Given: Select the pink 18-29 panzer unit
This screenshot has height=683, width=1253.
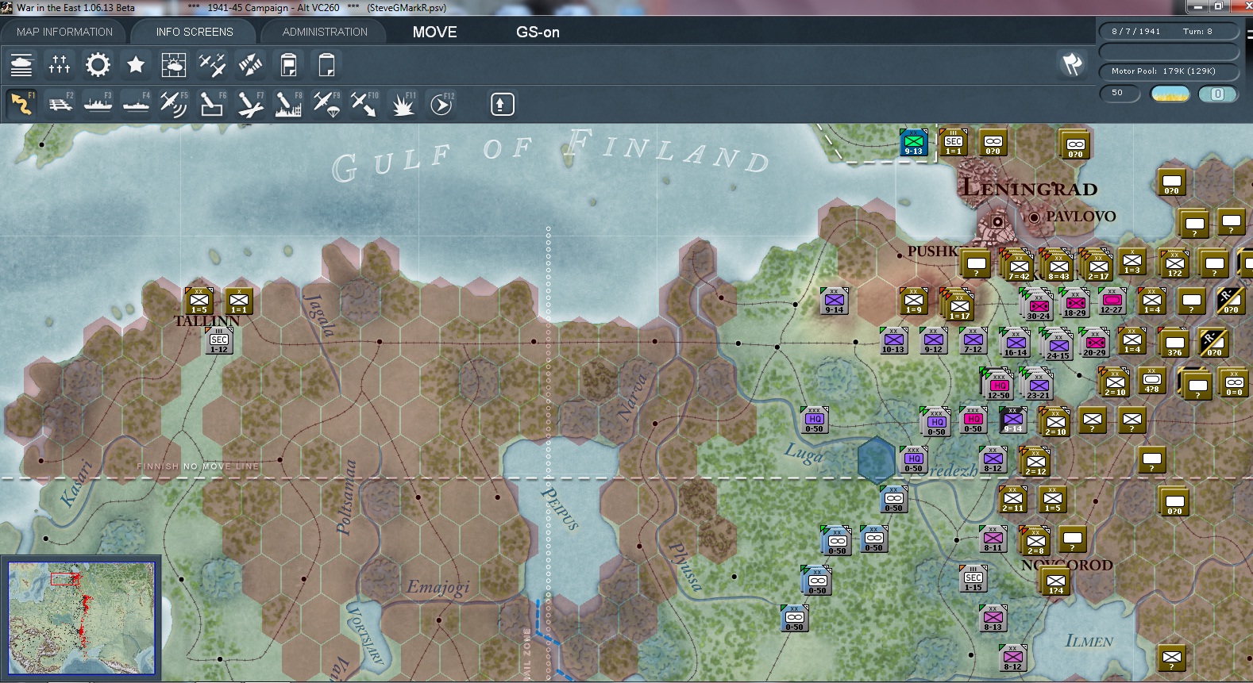Looking at the screenshot, I should 1074,303.
